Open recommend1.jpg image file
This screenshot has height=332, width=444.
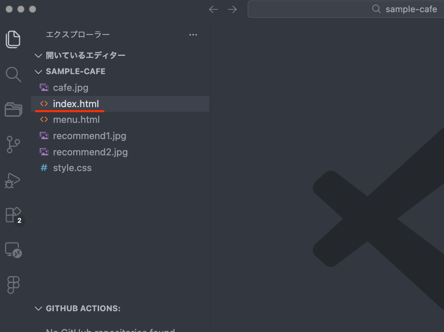[x=89, y=136]
